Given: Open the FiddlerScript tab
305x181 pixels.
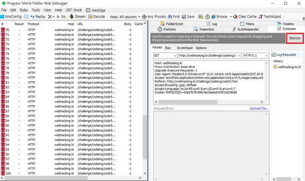Looking at the screenshot, I should pos(172,24).
